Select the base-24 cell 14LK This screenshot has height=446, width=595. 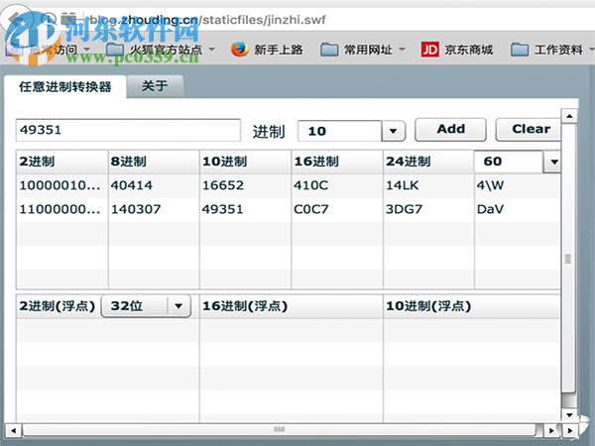[x=428, y=185]
